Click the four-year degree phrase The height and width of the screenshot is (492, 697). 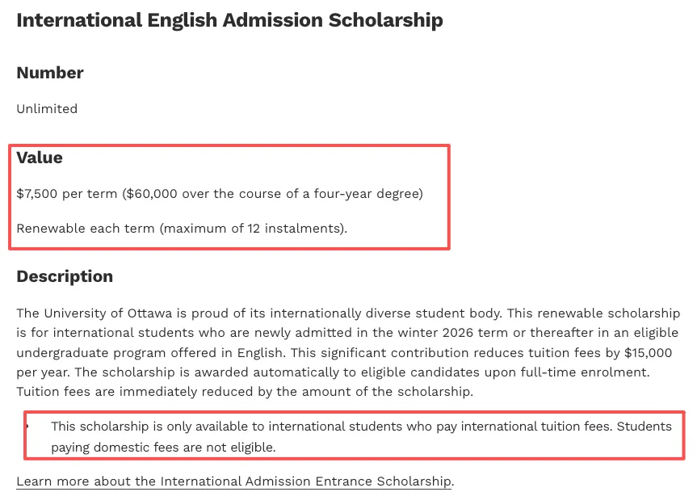click(x=366, y=194)
